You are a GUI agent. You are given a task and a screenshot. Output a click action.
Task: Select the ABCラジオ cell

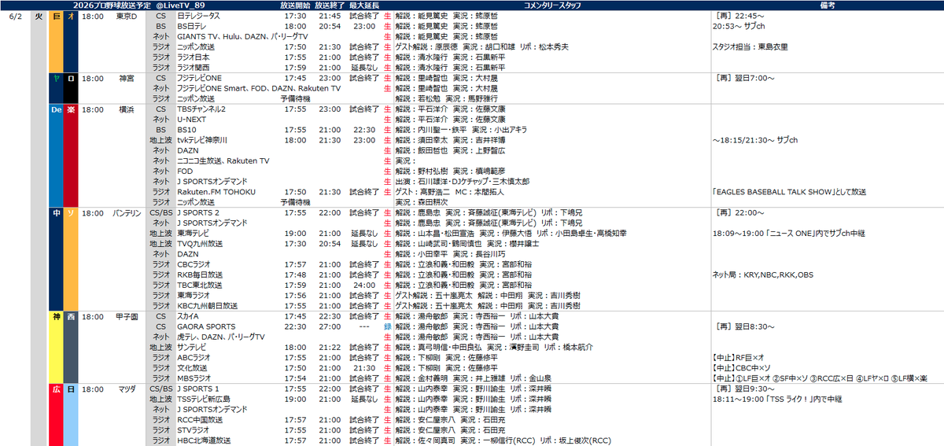tap(194, 357)
